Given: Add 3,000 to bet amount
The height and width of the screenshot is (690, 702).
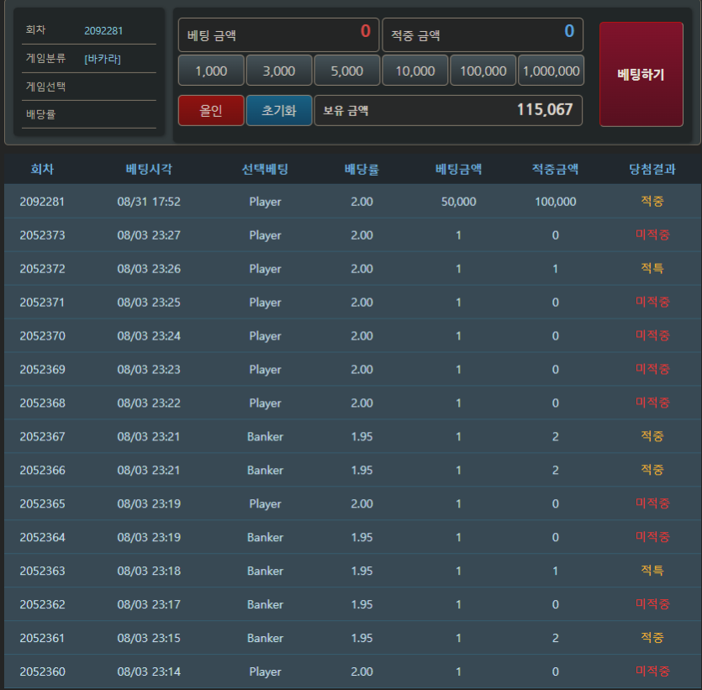Looking at the screenshot, I should tap(279, 71).
